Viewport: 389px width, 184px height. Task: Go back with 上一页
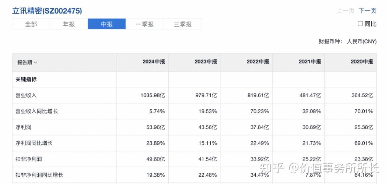pos(345,11)
